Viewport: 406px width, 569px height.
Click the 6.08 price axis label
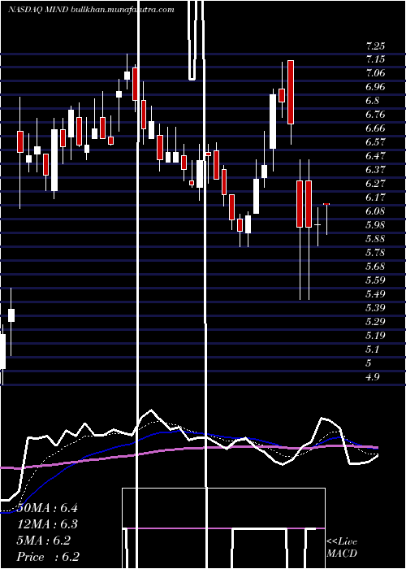pyautogui.click(x=375, y=211)
